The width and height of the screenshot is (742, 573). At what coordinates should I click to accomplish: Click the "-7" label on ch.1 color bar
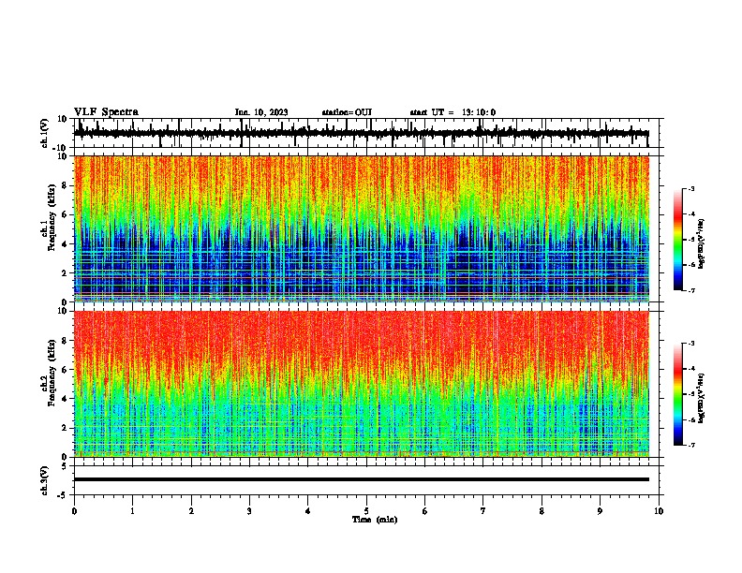[x=691, y=290]
